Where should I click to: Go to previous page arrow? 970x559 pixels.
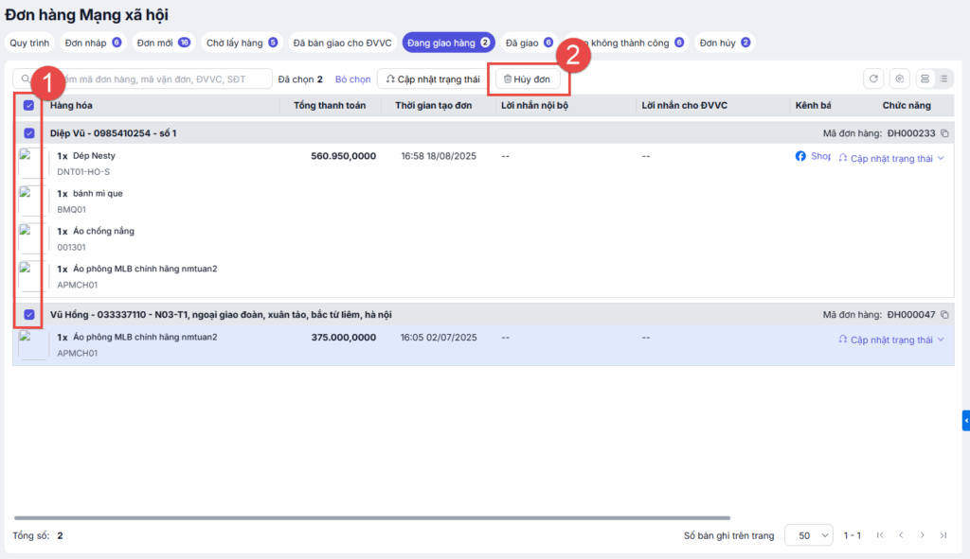tap(902, 535)
